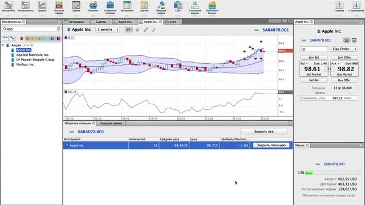The image size is (365, 205).
Task: Switch to the Текущие заявки tab
Action: click(x=111, y=123)
